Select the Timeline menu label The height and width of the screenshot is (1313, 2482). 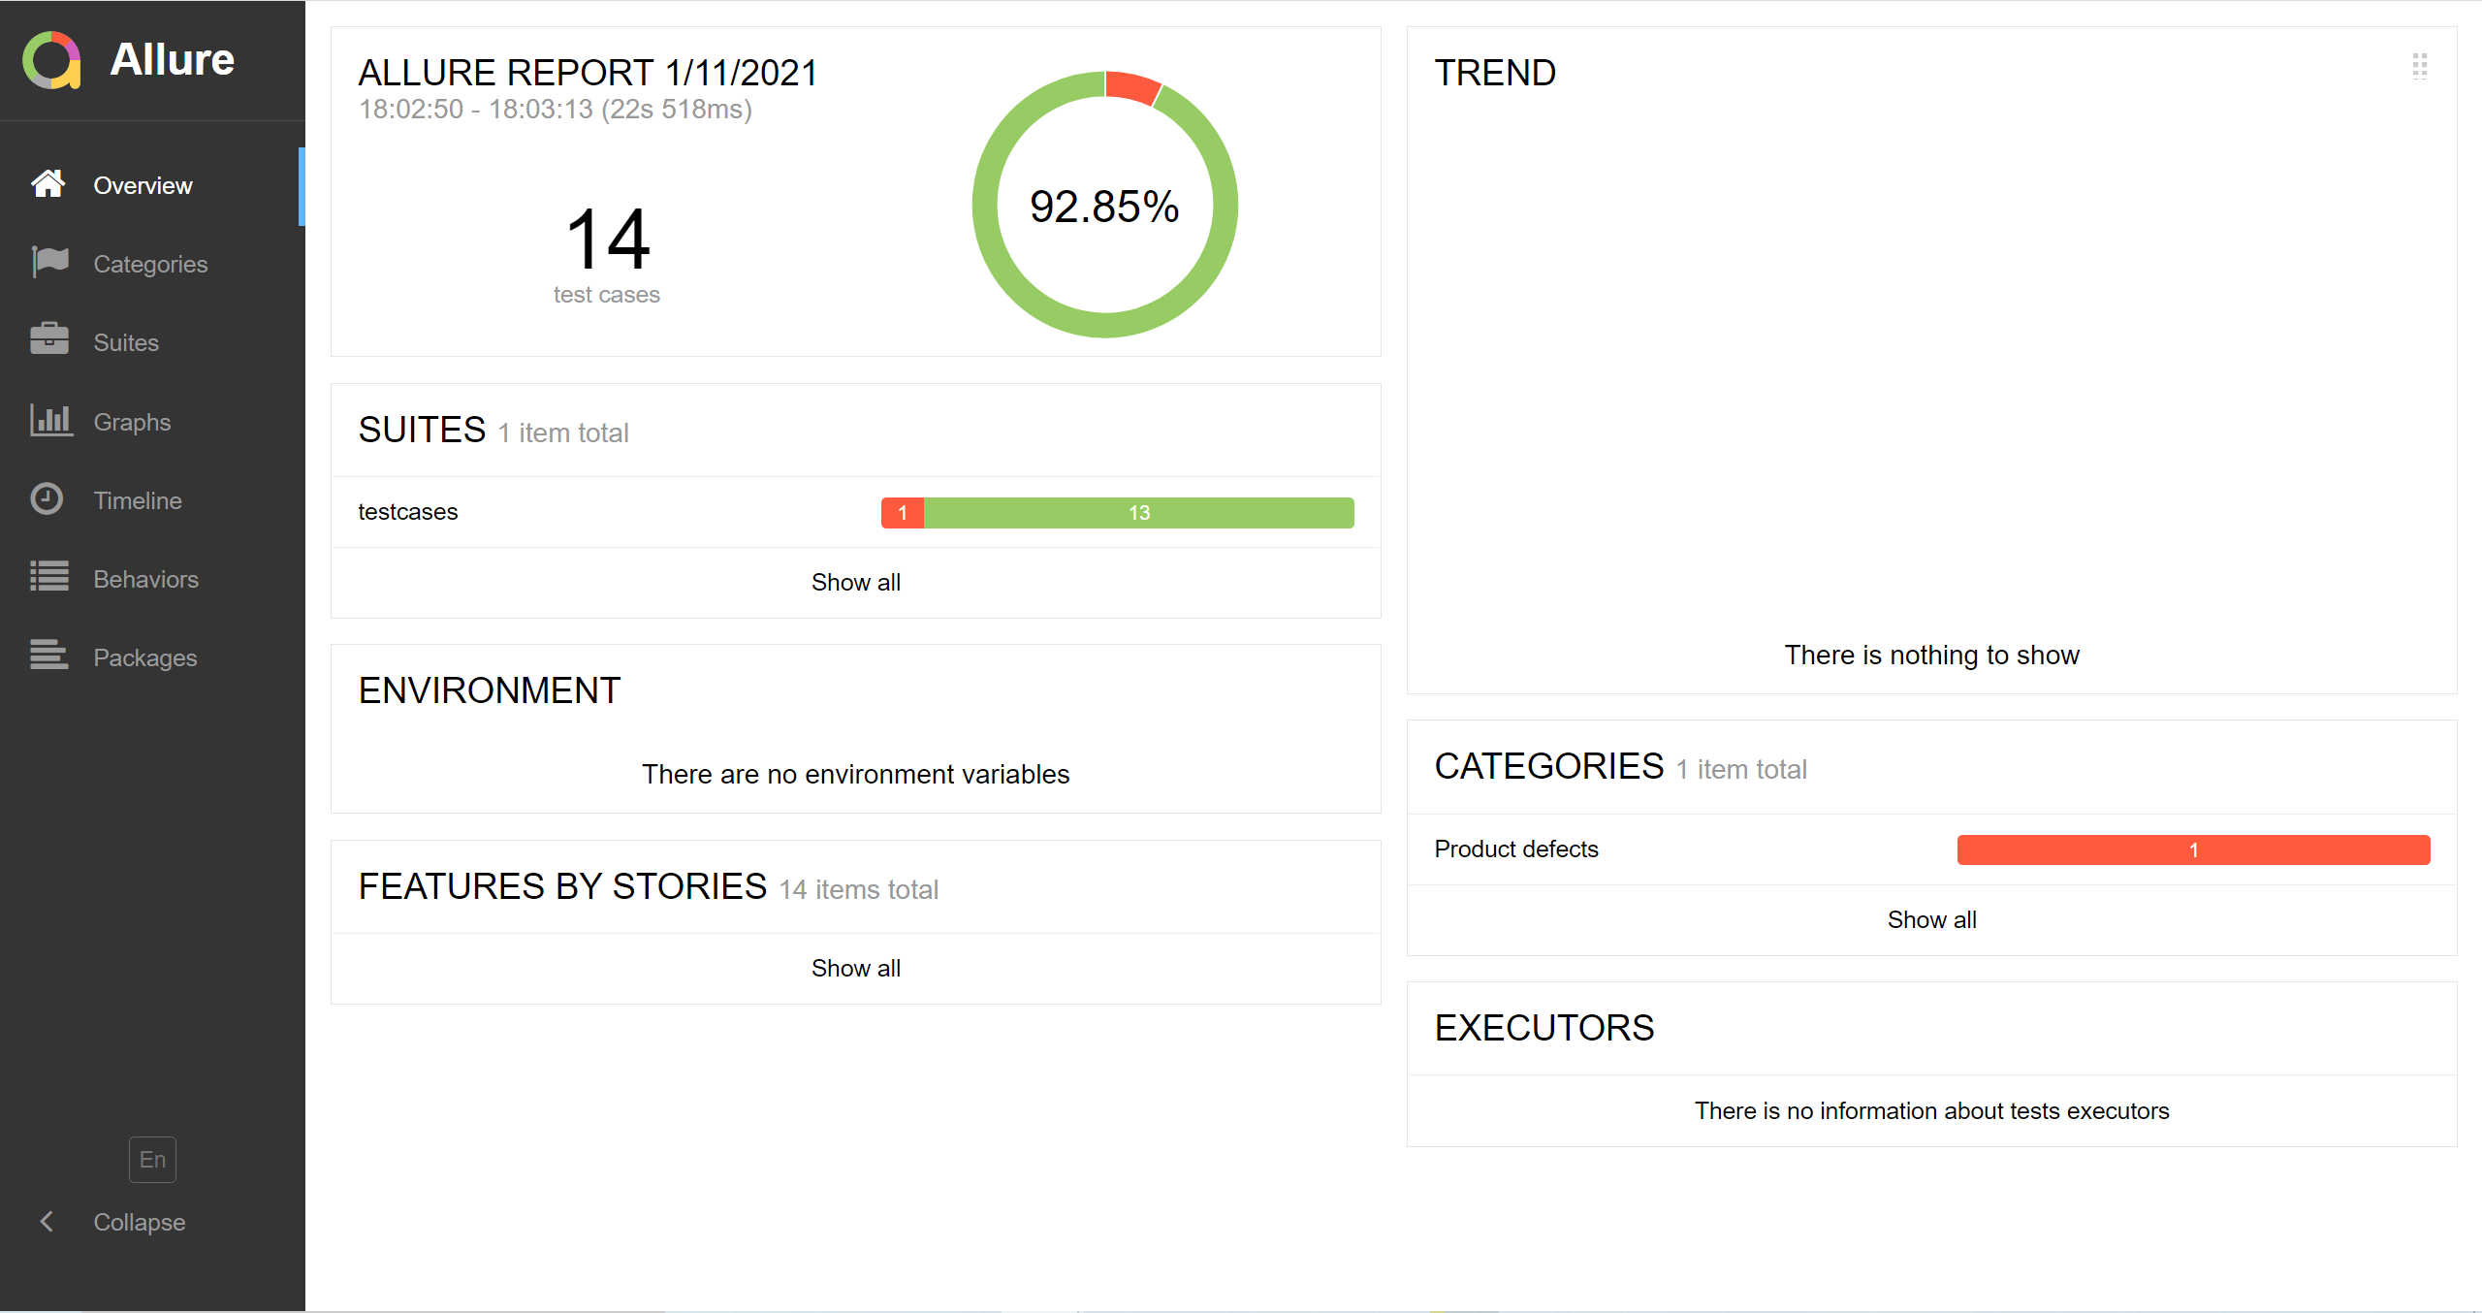click(x=138, y=500)
